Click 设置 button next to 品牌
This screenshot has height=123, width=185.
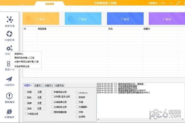pyautogui.click(x=39, y=103)
